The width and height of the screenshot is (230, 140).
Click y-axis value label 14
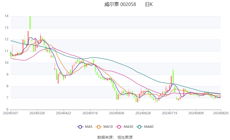6,16
